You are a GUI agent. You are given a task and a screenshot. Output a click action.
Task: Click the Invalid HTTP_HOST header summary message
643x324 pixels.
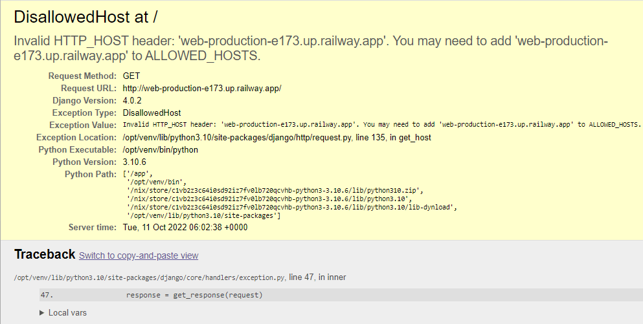tap(311, 49)
